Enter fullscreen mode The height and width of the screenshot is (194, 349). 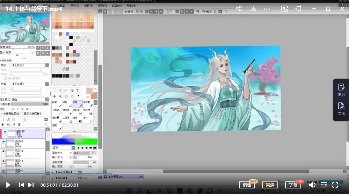point(335,185)
